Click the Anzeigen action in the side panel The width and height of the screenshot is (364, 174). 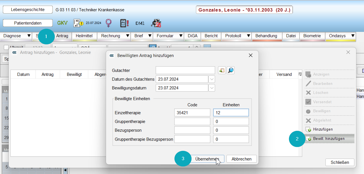coord(329,74)
